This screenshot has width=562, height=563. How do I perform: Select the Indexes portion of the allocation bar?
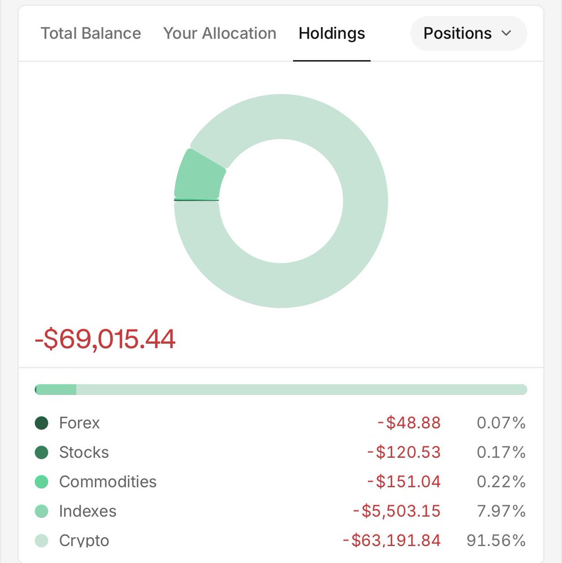pos(56,389)
